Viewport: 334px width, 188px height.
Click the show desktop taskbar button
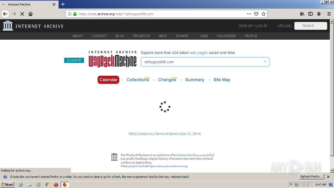pyautogui.click(x=331, y=185)
